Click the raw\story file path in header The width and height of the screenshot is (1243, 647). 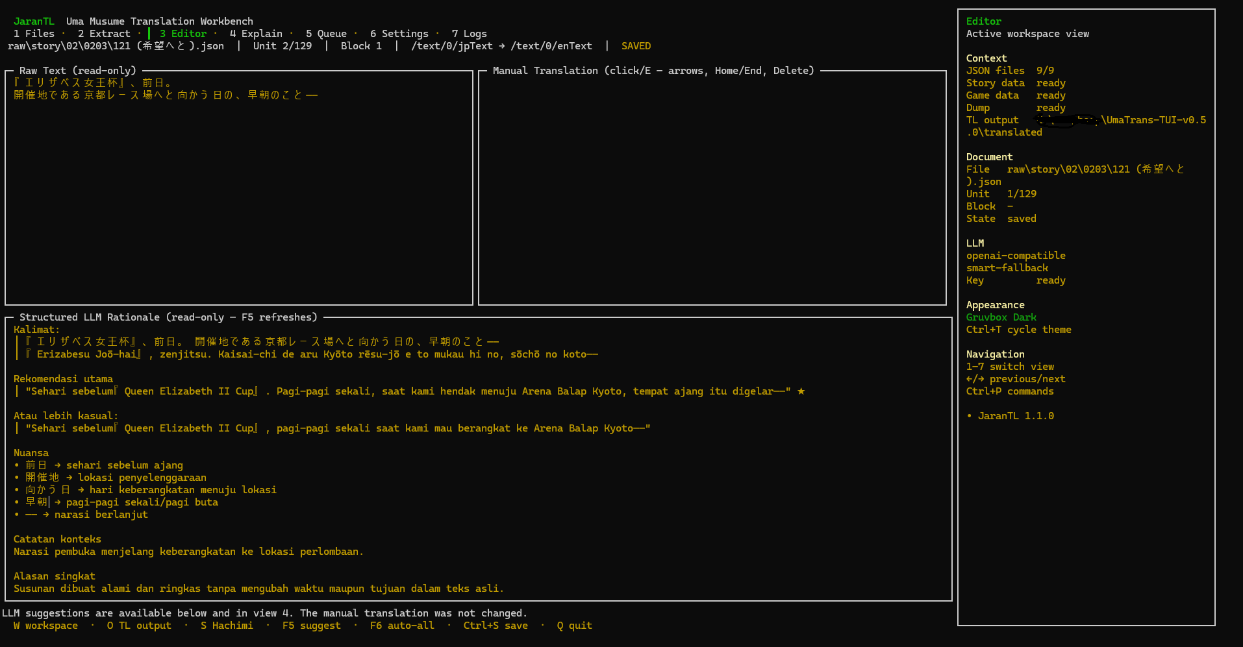point(116,46)
